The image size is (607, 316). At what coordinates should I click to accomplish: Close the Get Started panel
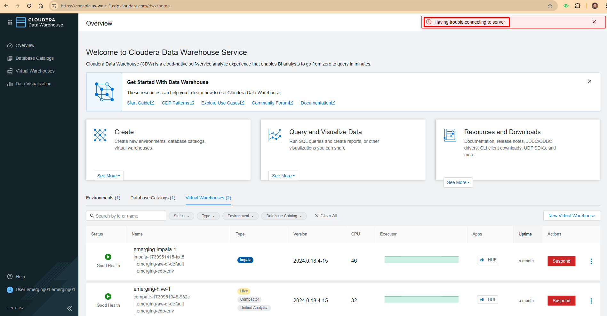point(590,81)
